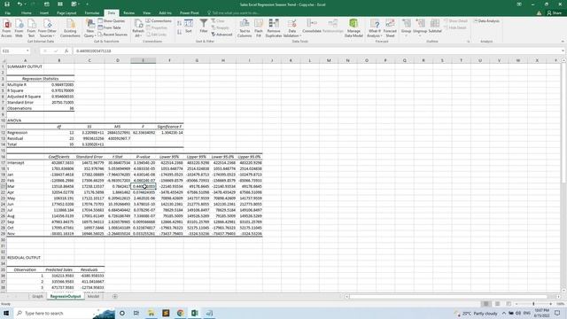Viewport: 567px width, 319px height.
Task: Click the Insert Function fx icon
Action: [66, 51]
